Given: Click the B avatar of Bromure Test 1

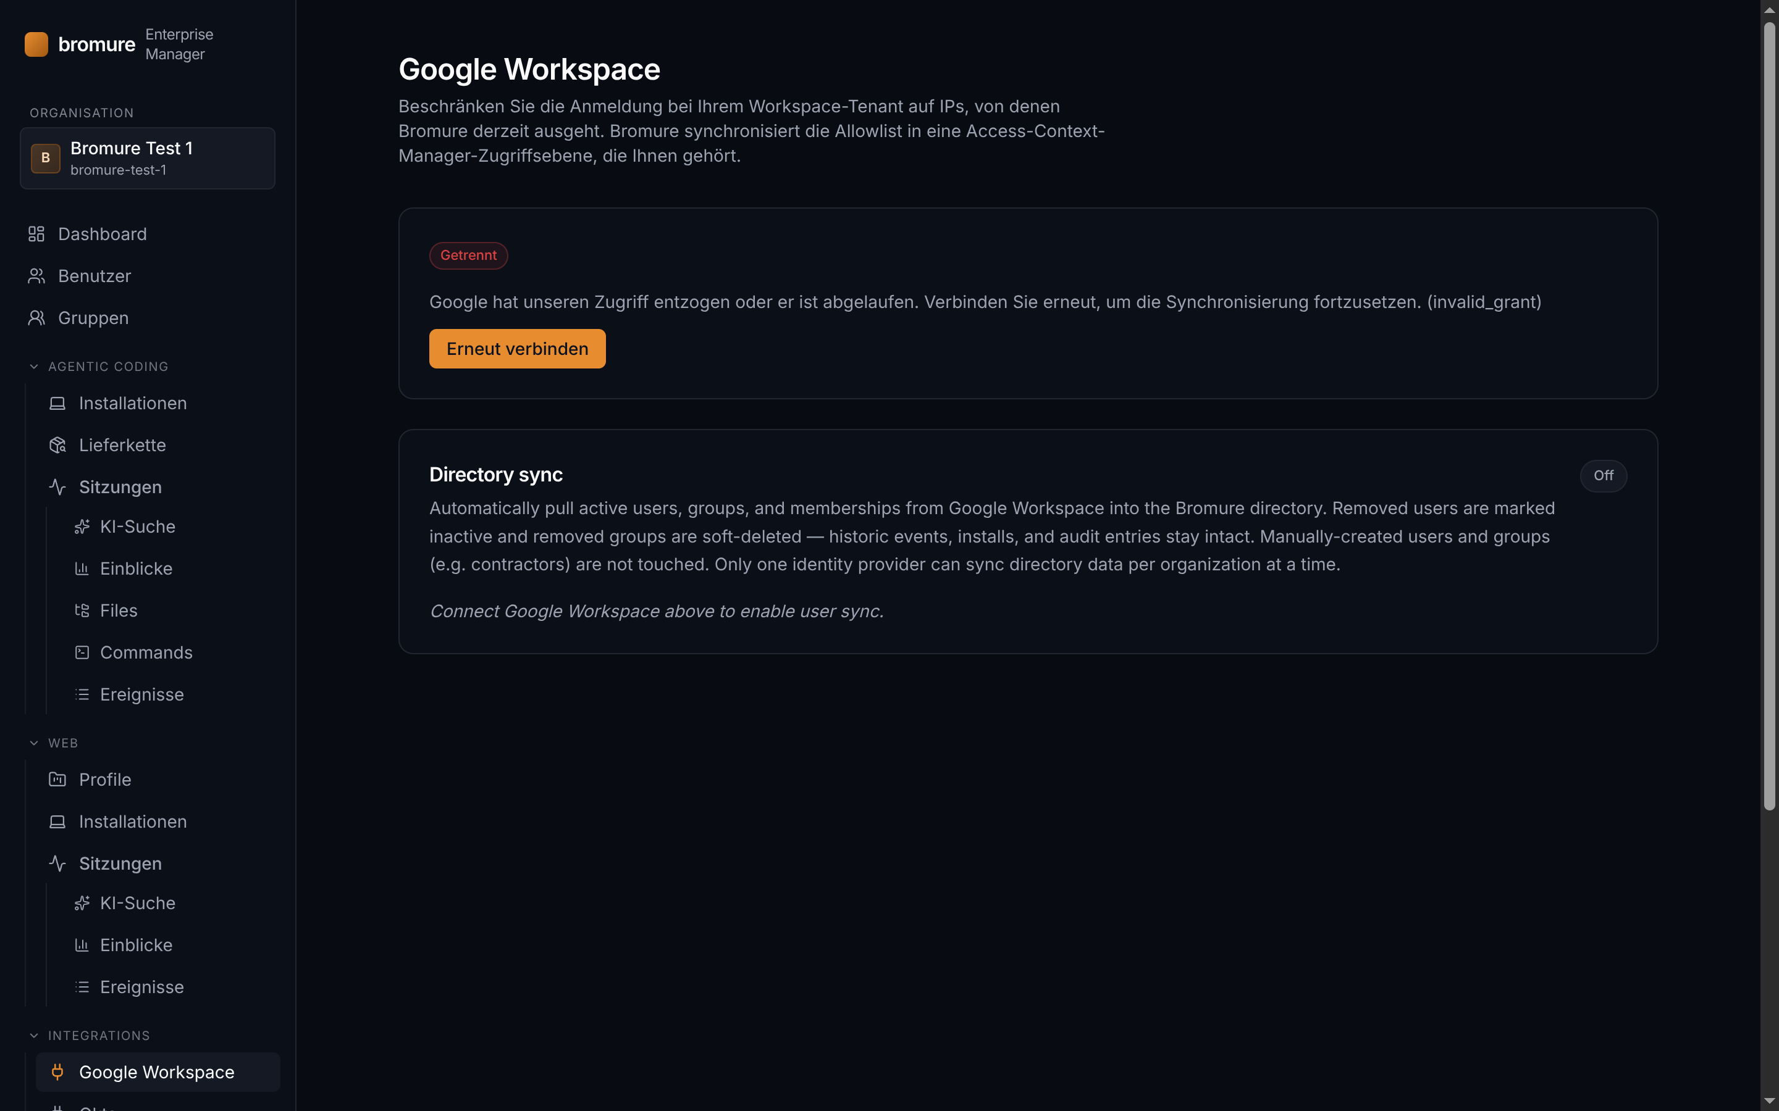Looking at the screenshot, I should click(46, 158).
